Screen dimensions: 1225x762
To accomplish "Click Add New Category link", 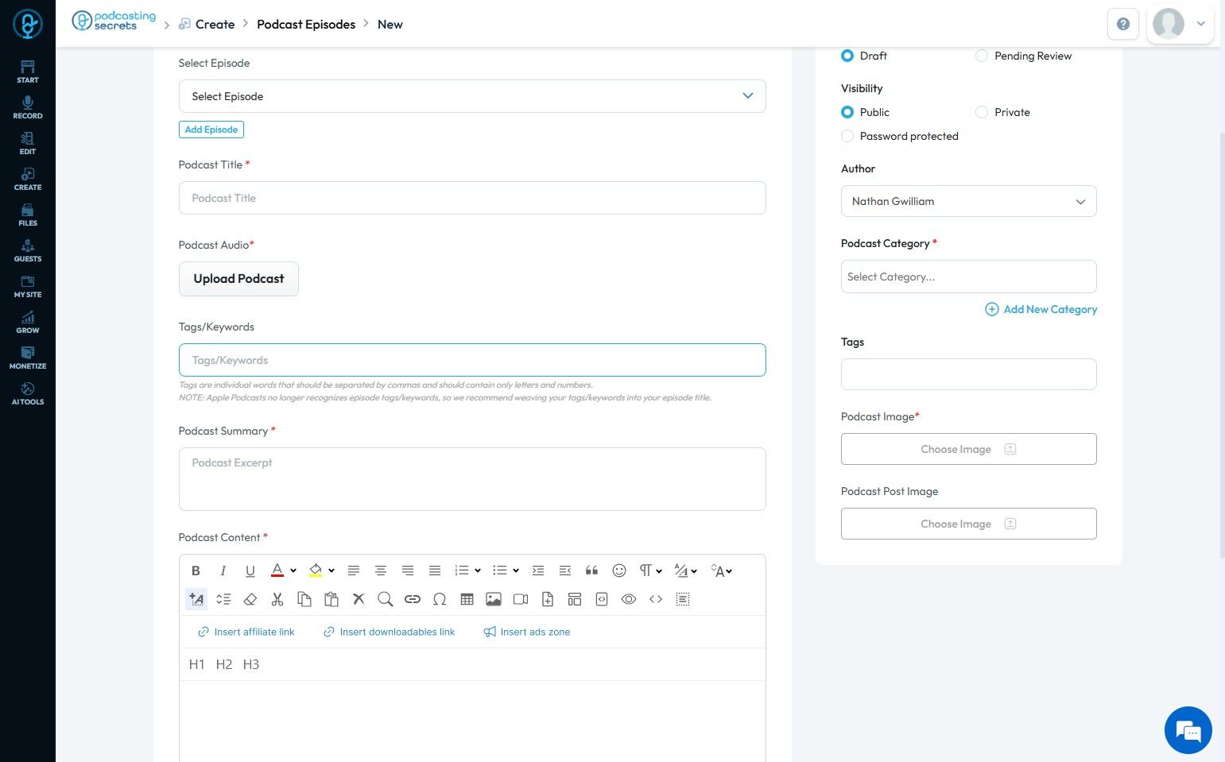I will [x=1041, y=309].
